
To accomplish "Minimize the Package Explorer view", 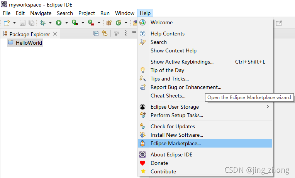I will pyautogui.click(x=134, y=32).
